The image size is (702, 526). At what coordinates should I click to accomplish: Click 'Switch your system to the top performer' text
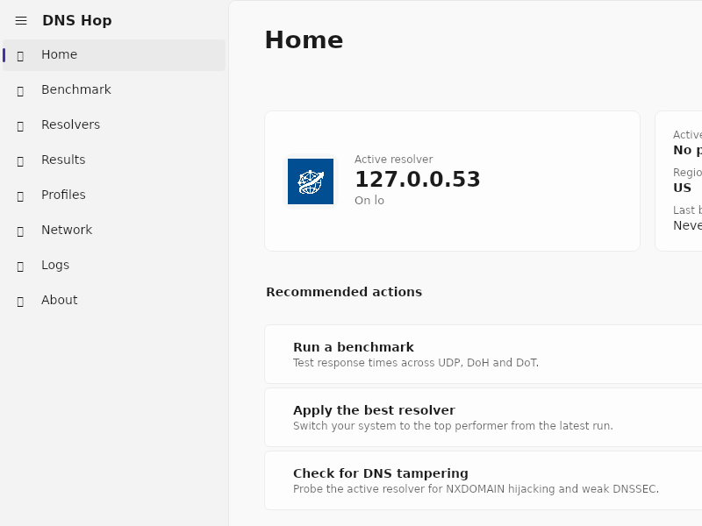click(x=453, y=426)
